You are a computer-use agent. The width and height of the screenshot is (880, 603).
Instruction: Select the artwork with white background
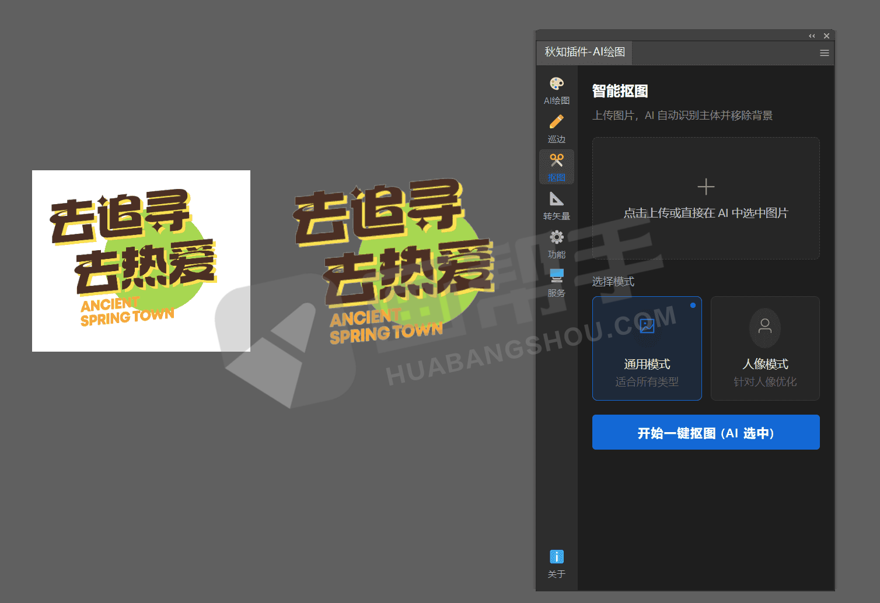coord(141,261)
